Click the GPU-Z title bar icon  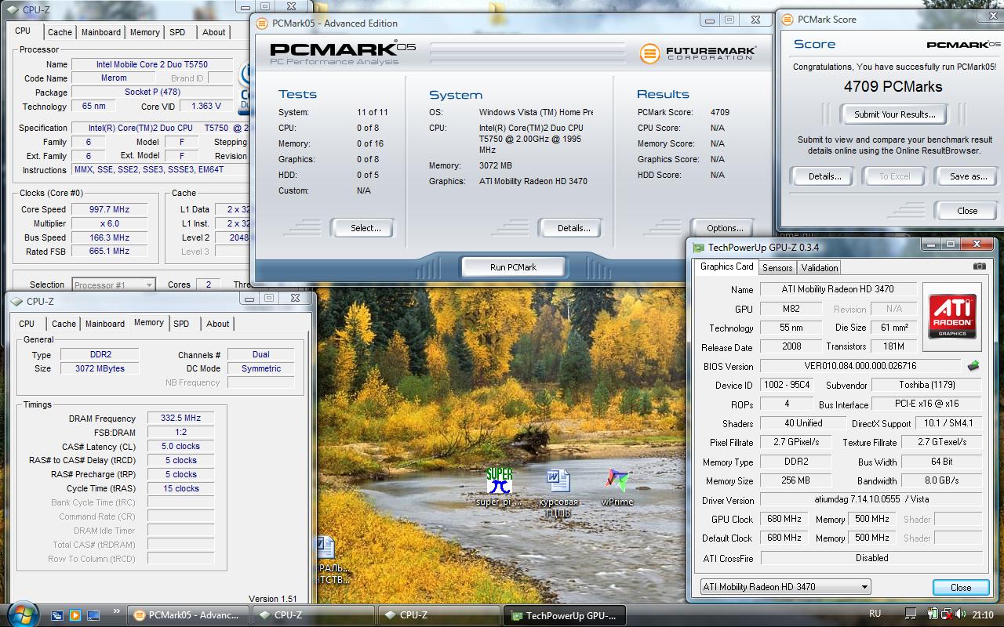click(698, 247)
